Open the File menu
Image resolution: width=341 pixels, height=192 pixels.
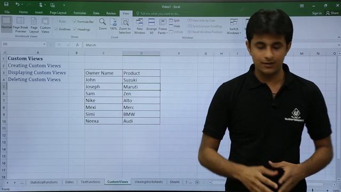7,12
